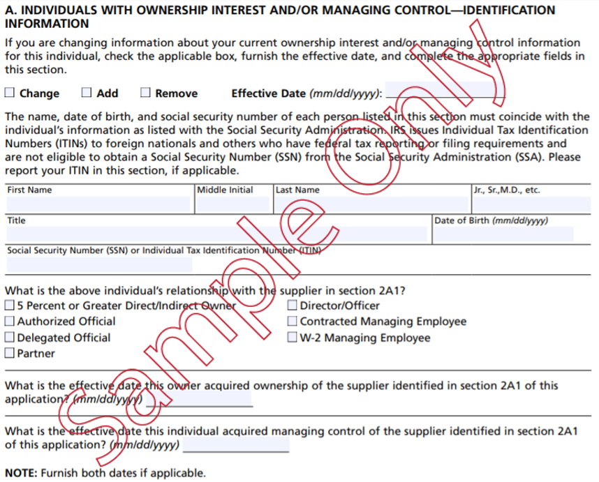599x482 pixels.
Task: Select the Delegated Official checkbox
Action: pos(10,337)
